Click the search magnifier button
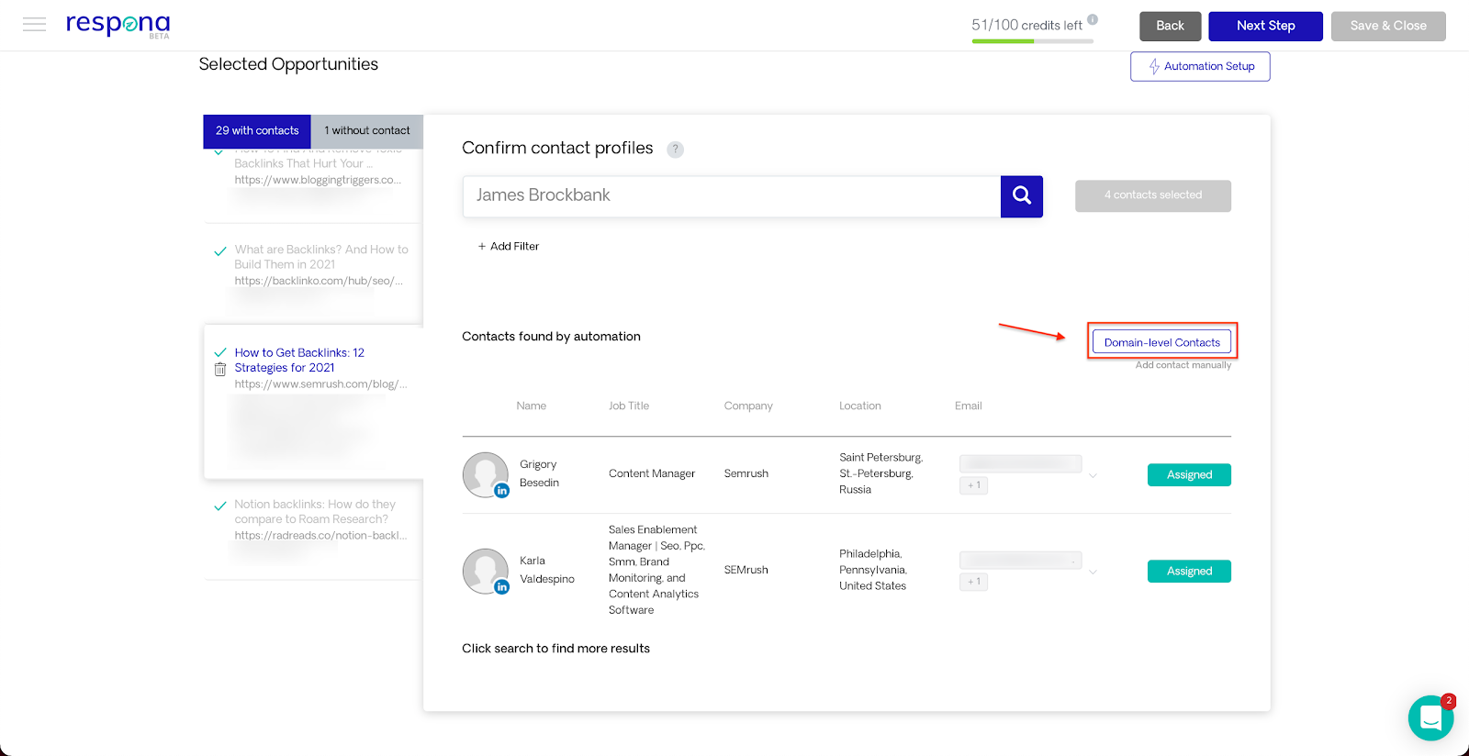Image resolution: width=1469 pixels, height=756 pixels. [1022, 196]
